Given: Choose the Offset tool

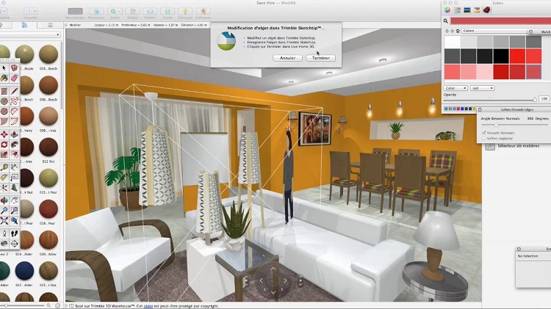Looking at the screenshot, I should click(14, 155).
